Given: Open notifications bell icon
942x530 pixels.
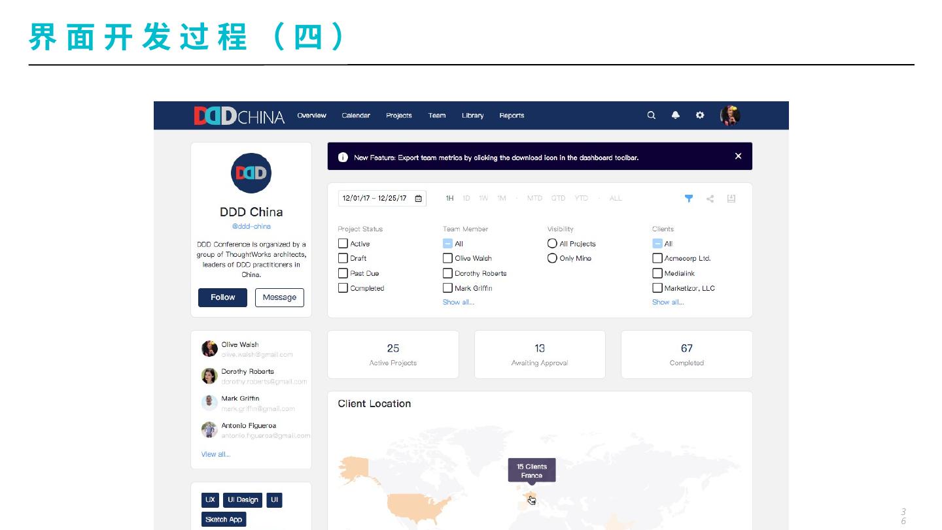Looking at the screenshot, I should (x=676, y=116).
